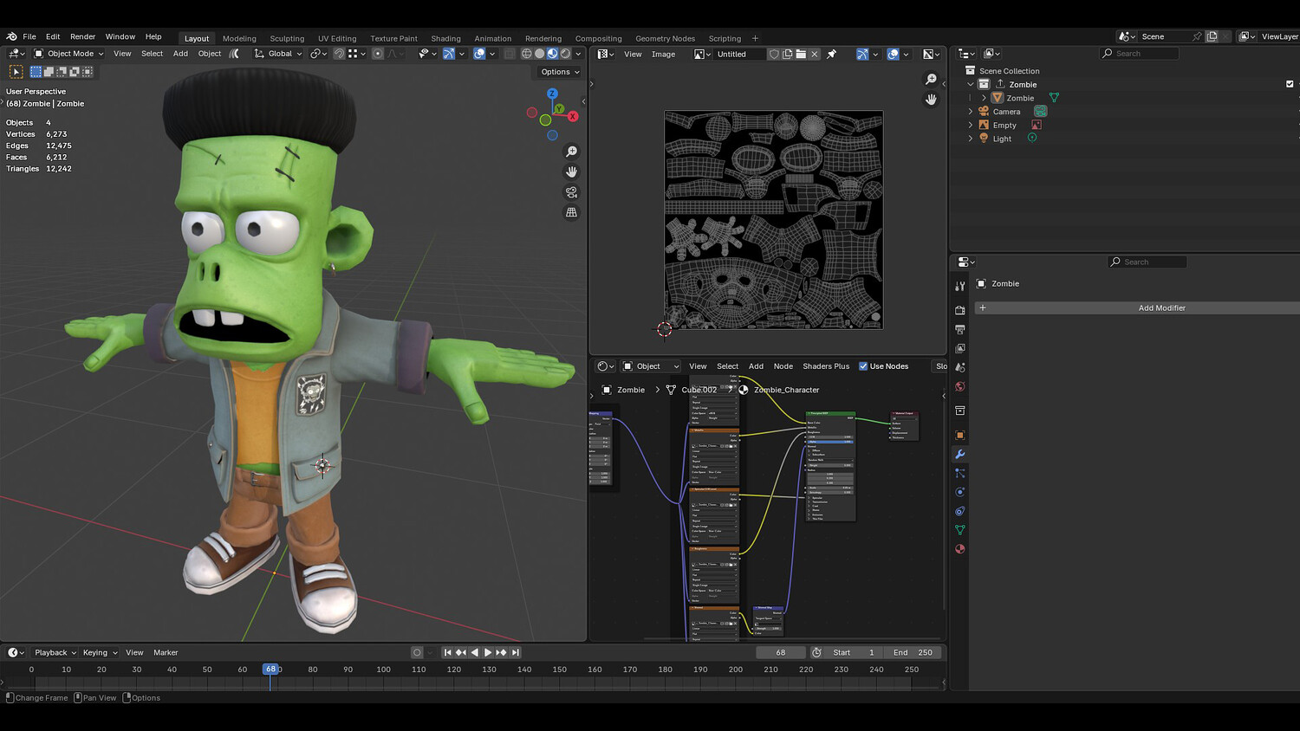Screen dimensions: 1300x731
Task: Switch to the Sculpting workspace tab
Action: coord(286,38)
